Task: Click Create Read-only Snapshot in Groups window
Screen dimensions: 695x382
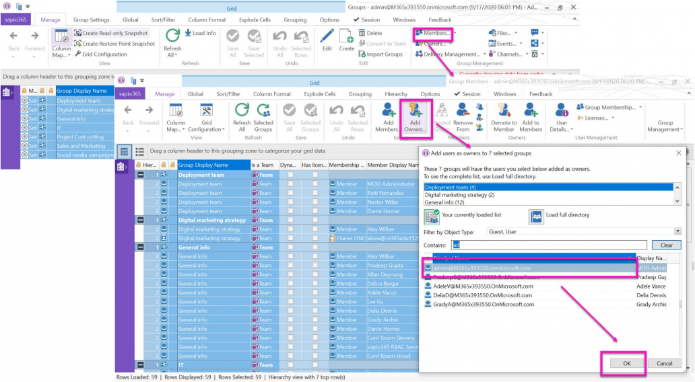Action: click(110, 33)
